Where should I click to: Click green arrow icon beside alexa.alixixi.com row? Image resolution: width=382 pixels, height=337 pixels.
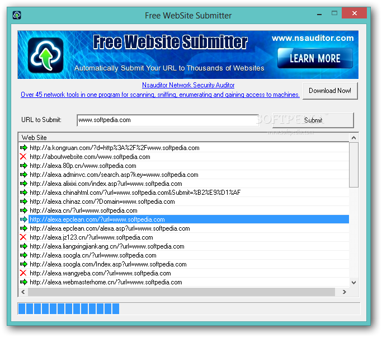(23, 184)
